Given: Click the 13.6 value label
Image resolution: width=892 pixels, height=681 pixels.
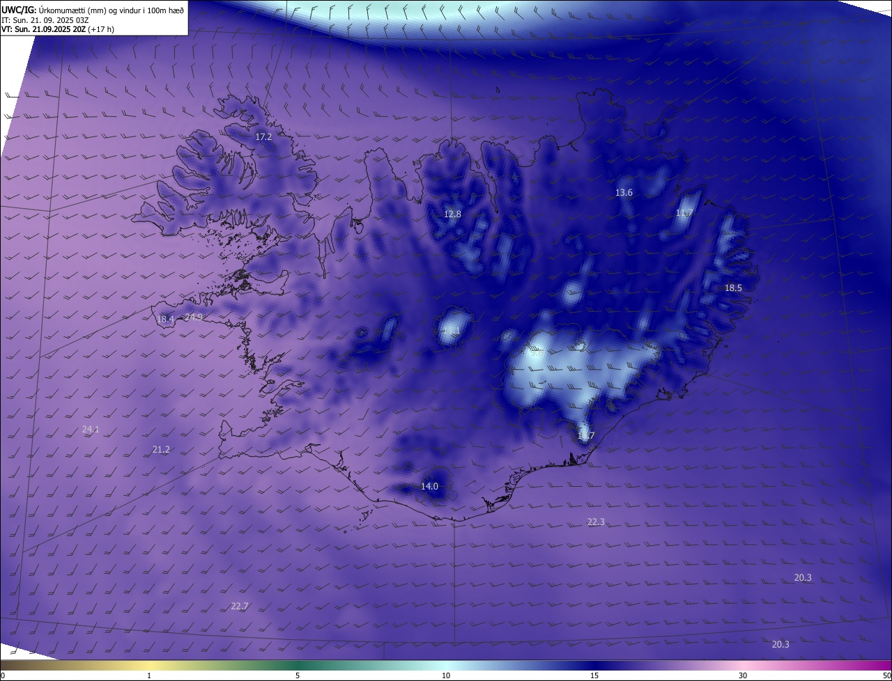Looking at the screenshot, I should (x=624, y=192).
